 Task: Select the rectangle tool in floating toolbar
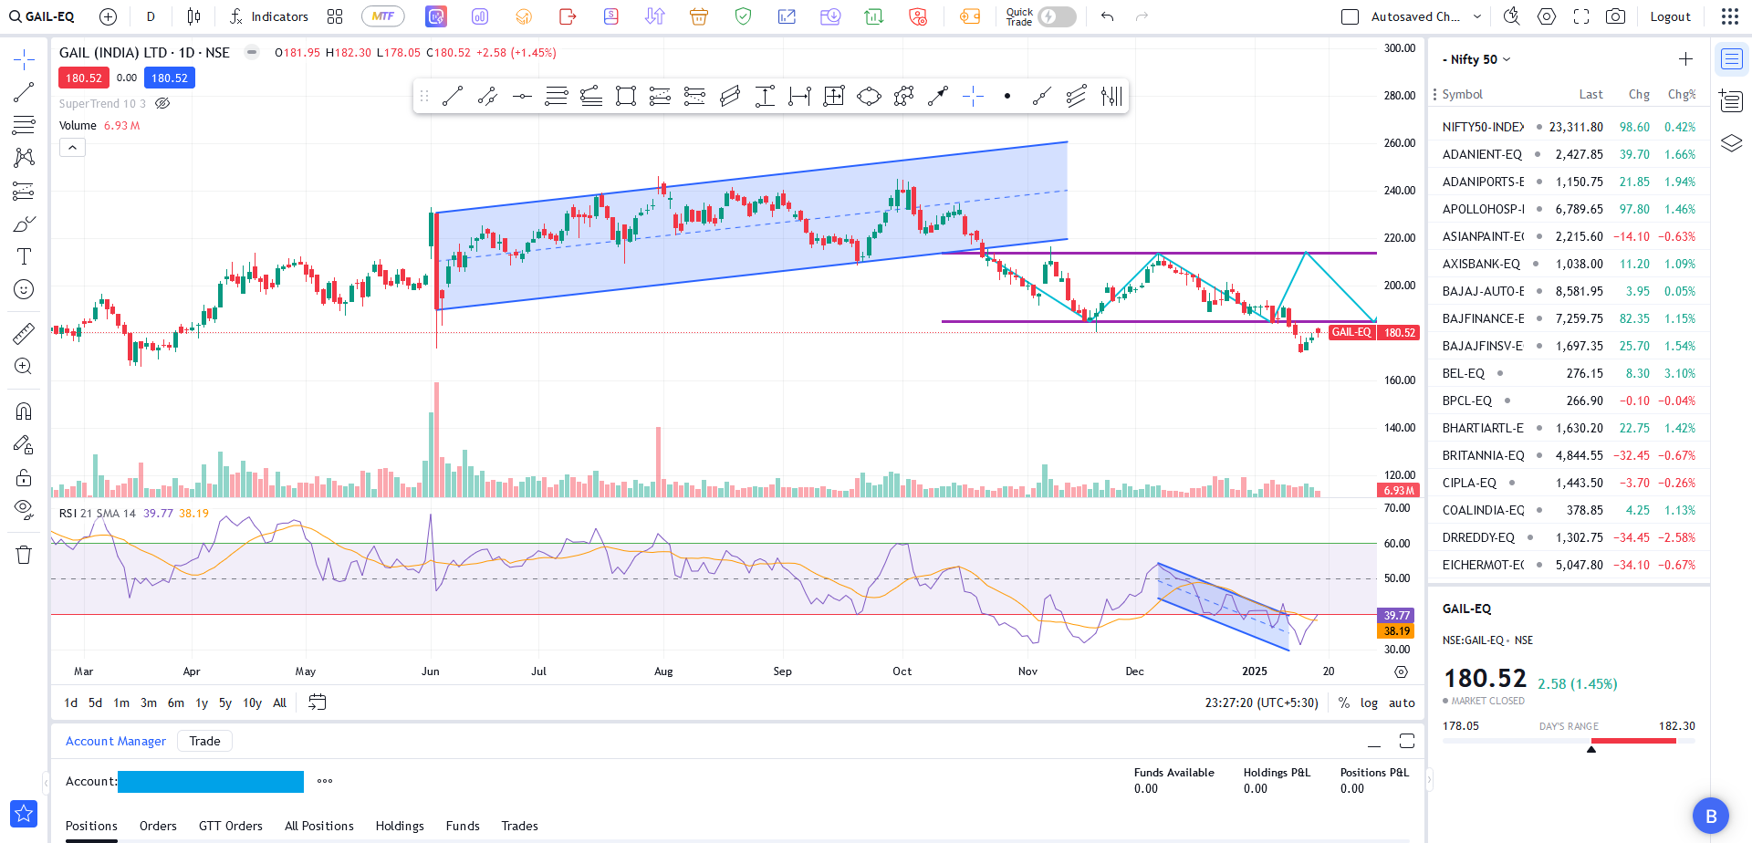[x=626, y=96]
